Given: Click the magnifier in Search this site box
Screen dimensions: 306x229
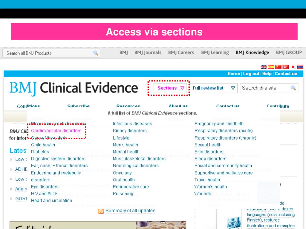Looking at the screenshot, I should pos(293,88).
